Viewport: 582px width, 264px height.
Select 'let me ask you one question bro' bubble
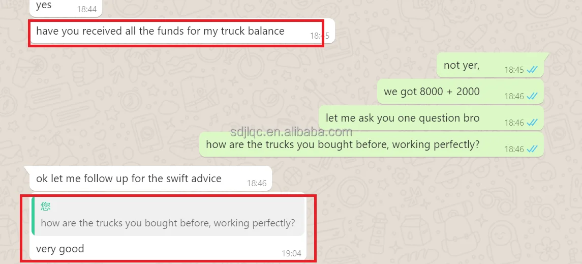tap(432, 118)
